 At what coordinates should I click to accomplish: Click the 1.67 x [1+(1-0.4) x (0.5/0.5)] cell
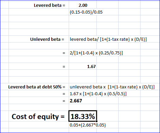pos(98,94)
